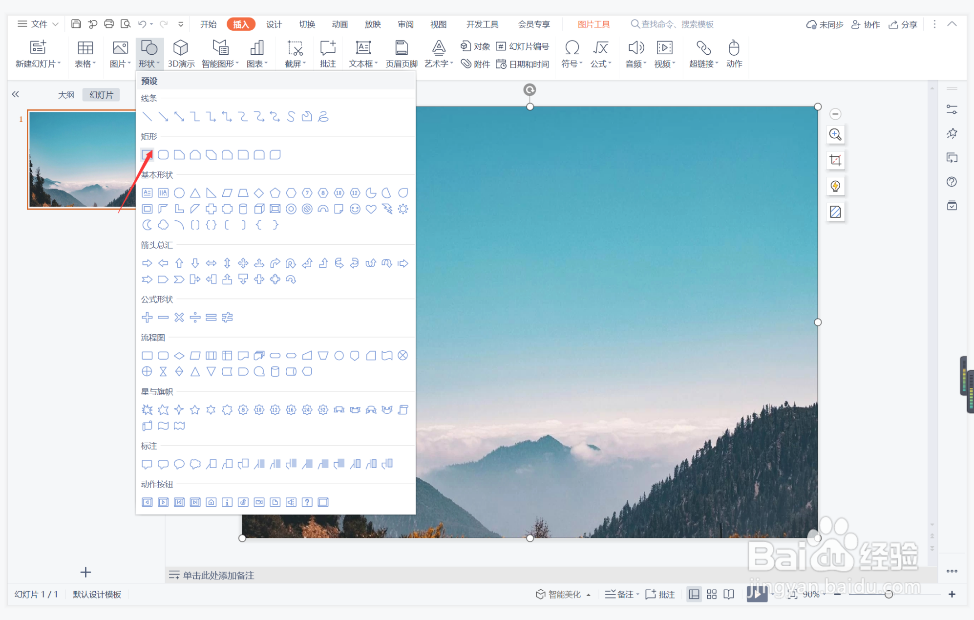Select the rectangle shape in the 矩形 section
Viewport: 974px width, 620px height.
pos(147,155)
